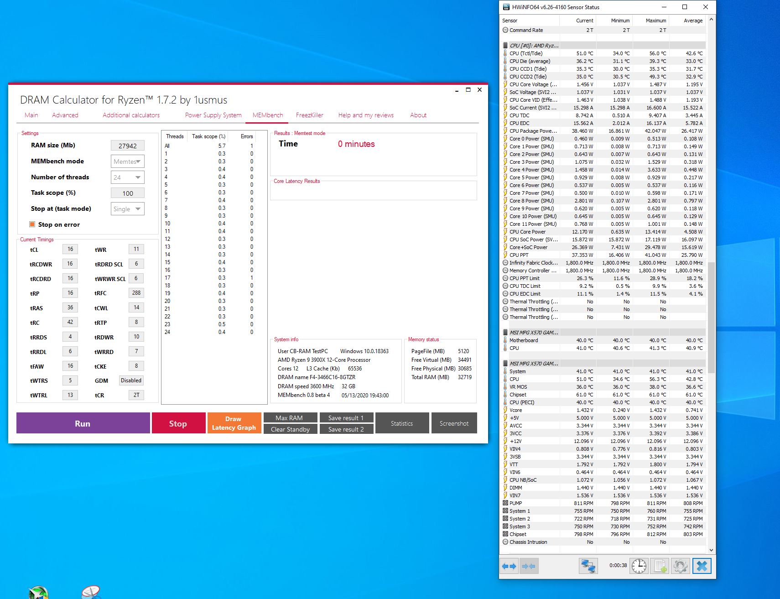Click the thermometer icon beside CPU (Tctl/Tdie)
Screen dimensions: 780x599
(x=505, y=53)
